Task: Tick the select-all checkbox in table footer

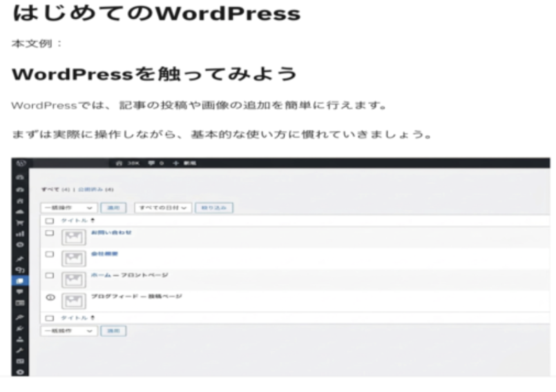Action: pyautogui.click(x=50, y=318)
